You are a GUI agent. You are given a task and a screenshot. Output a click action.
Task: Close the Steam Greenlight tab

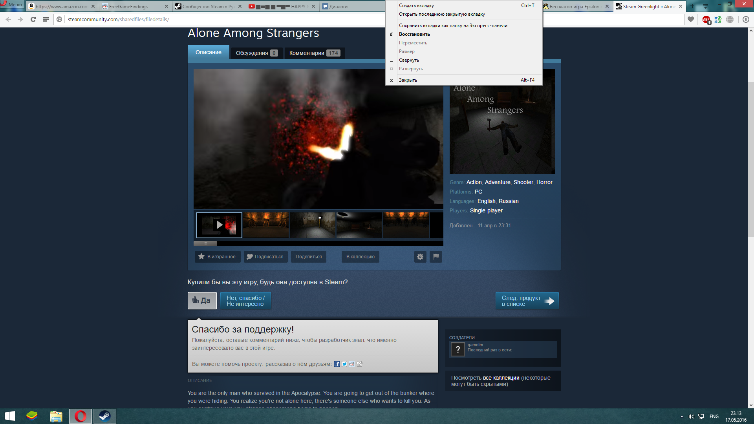[x=681, y=6]
